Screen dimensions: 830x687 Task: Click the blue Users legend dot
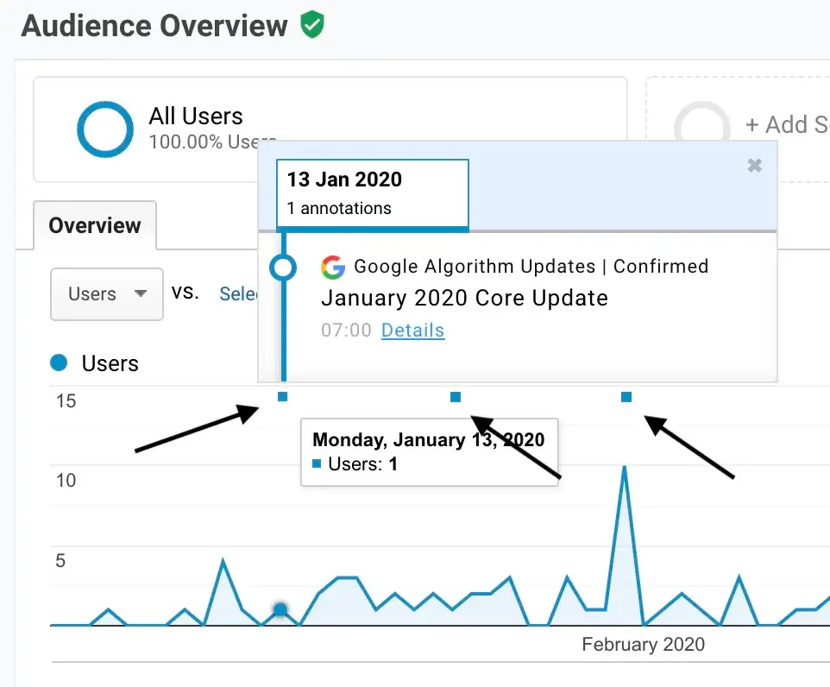(60, 363)
